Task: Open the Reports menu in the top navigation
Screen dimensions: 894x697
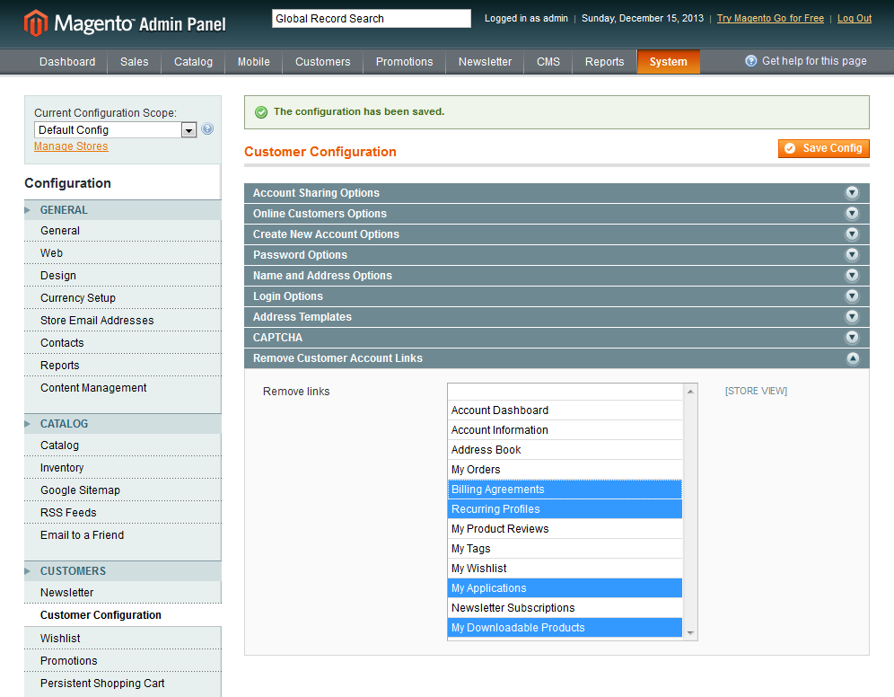Action: [x=604, y=62]
